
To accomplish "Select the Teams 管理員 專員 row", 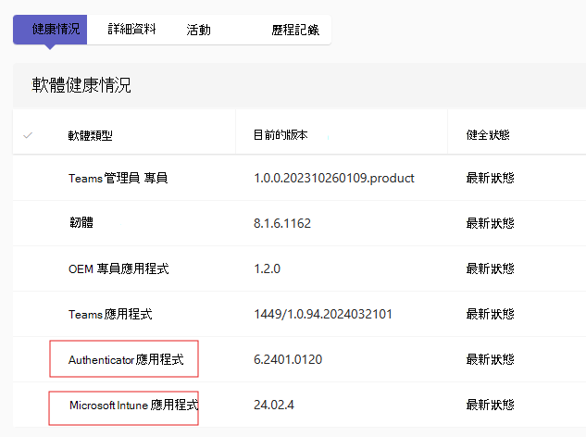I will (x=299, y=178).
